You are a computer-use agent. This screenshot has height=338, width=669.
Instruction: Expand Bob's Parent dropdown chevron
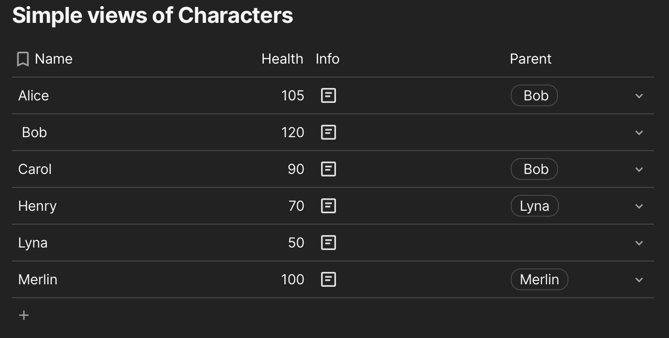639,133
